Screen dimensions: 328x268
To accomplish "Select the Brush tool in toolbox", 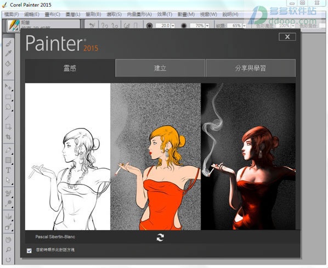I will pos(9,44).
